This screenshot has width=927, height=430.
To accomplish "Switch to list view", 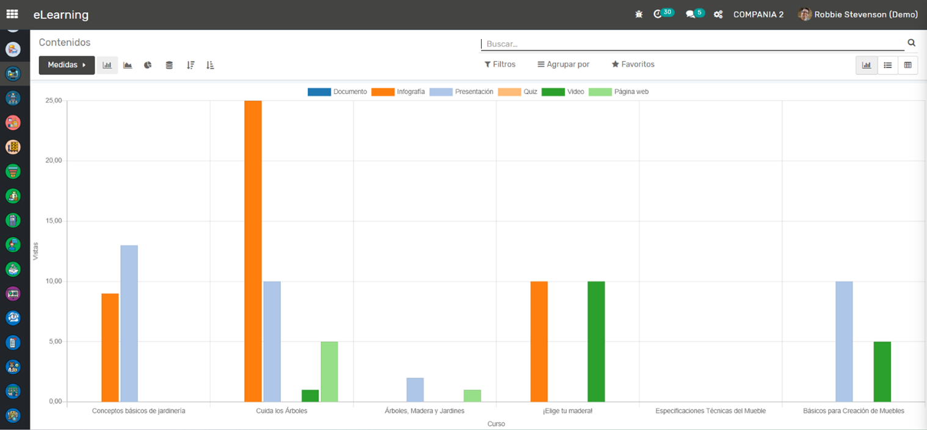I will pos(887,65).
